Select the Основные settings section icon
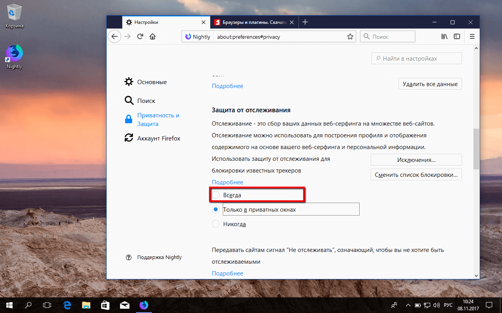 (x=129, y=82)
